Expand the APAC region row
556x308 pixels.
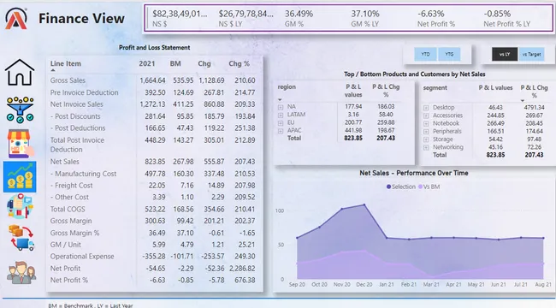coord(281,131)
